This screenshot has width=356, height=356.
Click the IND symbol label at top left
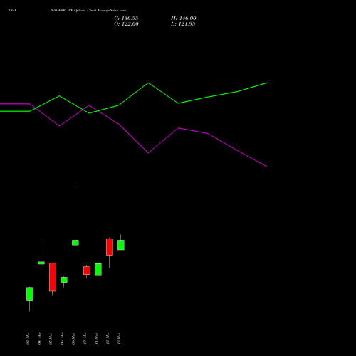12,11
